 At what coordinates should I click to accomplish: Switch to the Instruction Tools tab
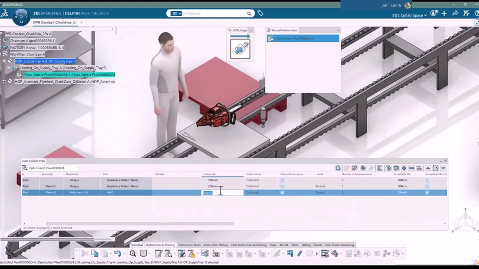point(189,245)
